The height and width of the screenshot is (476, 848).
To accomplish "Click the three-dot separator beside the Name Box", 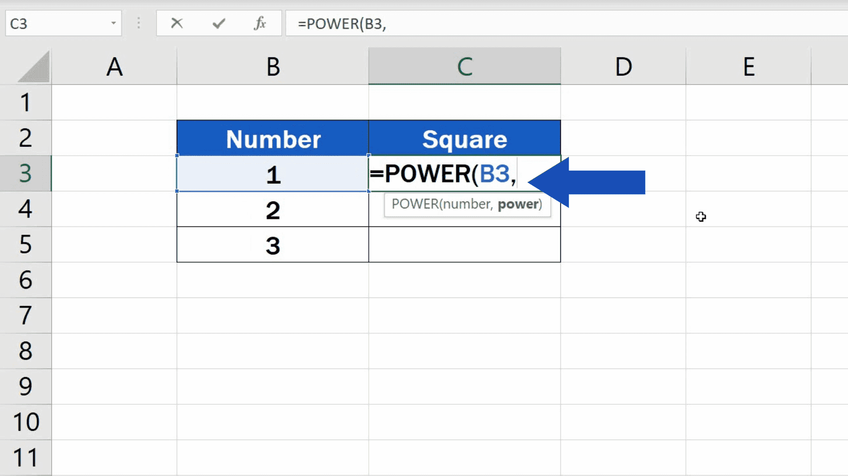I will pyautogui.click(x=138, y=23).
